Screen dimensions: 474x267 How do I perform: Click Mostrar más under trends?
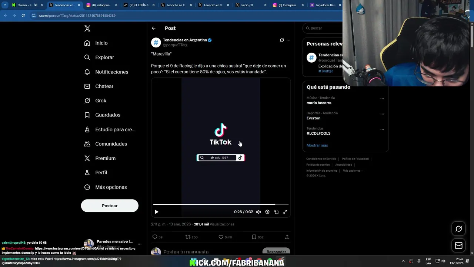(317, 145)
